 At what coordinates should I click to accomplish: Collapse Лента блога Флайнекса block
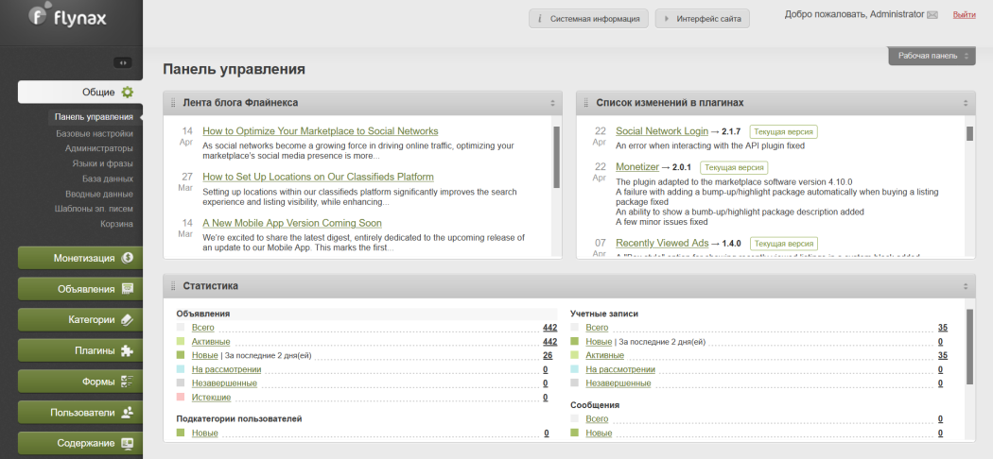click(x=552, y=103)
